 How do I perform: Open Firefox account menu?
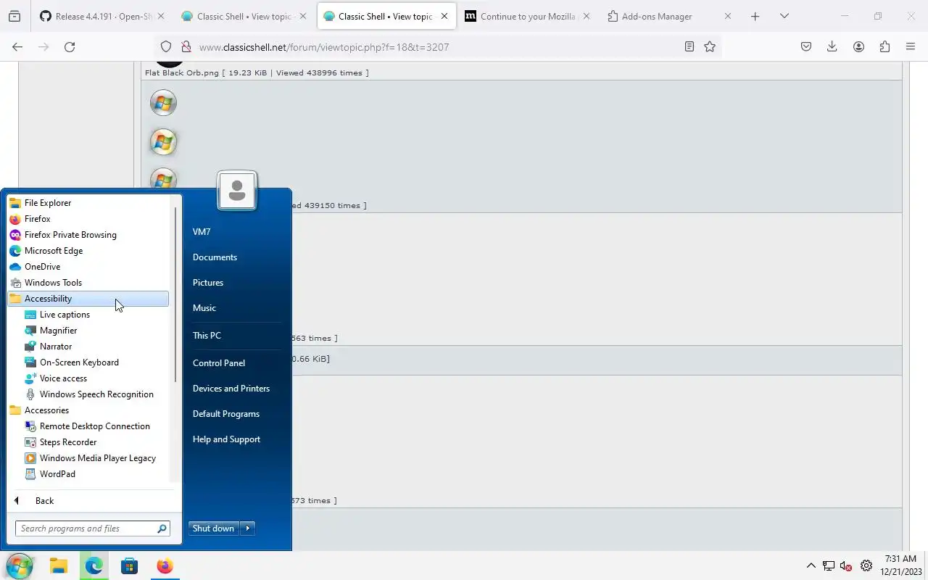pos(858,46)
